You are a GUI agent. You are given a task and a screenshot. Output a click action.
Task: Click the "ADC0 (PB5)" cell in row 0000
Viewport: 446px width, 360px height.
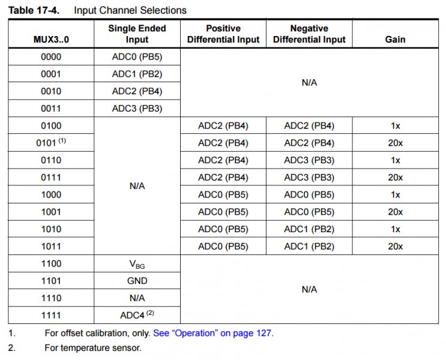(x=137, y=57)
